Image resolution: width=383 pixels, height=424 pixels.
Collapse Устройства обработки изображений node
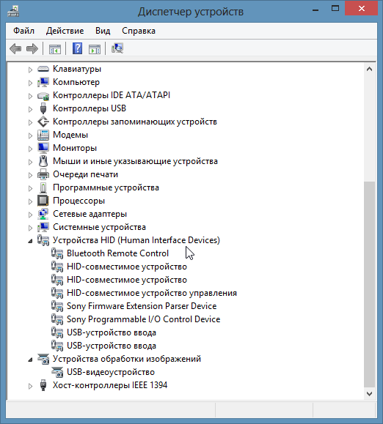(x=30, y=360)
